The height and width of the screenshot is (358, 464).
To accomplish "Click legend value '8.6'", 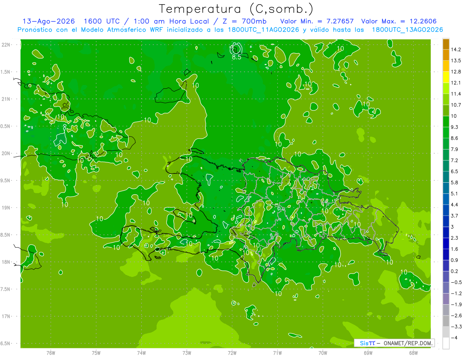I will (x=455, y=138).
